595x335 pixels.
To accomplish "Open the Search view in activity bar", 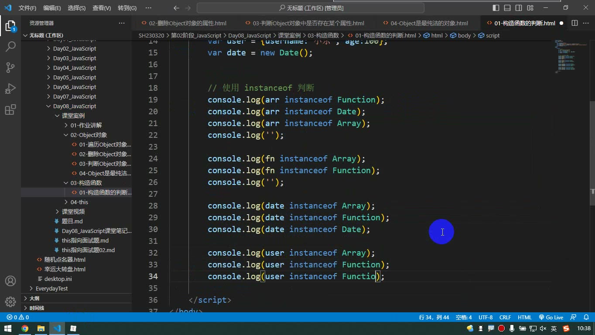I will pos(10,46).
